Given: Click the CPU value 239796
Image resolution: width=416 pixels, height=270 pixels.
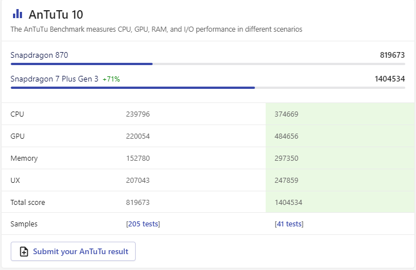Looking at the screenshot, I should pos(138,114).
